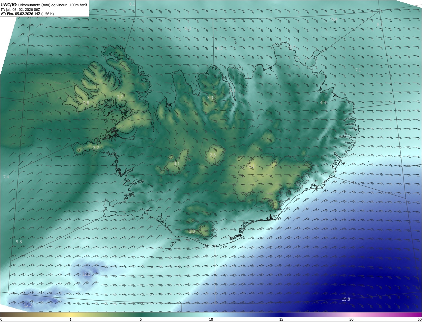Click the colorbar tick label '5'
This screenshot has height=322, width=422.
pos(141,319)
